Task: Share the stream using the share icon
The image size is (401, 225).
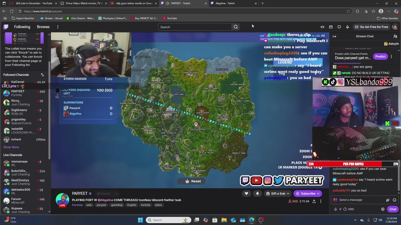Action: pyautogui.click(x=314, y=201)
